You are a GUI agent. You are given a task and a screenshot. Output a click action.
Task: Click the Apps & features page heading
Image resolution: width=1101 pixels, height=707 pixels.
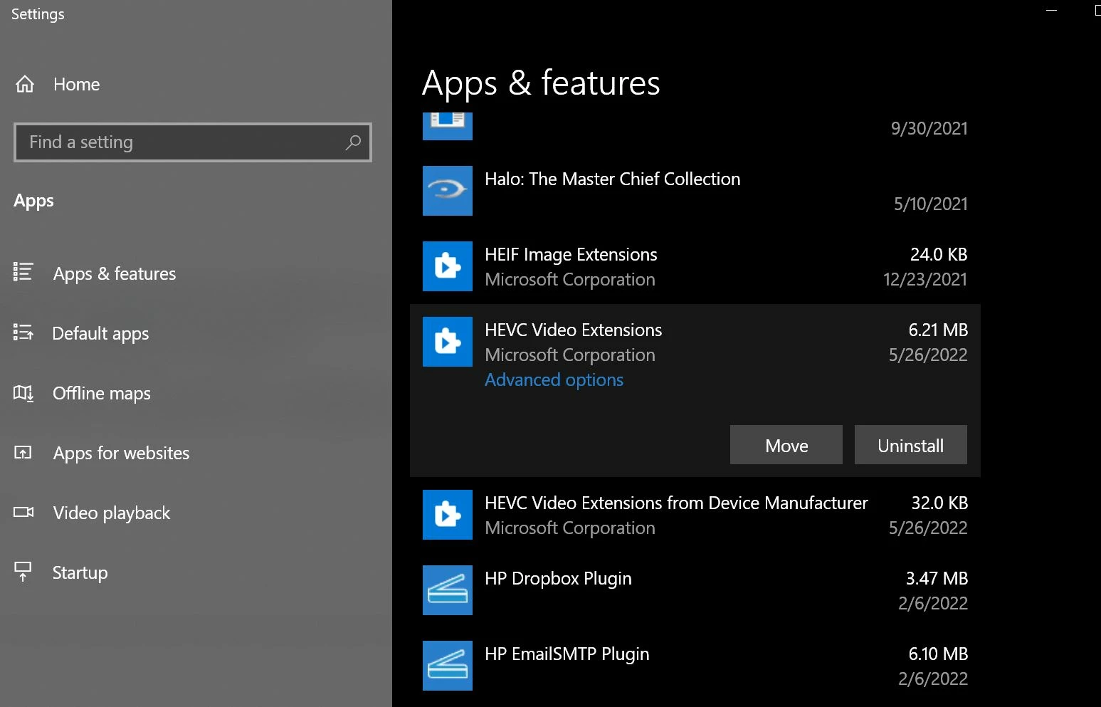[x=541, y=83]
